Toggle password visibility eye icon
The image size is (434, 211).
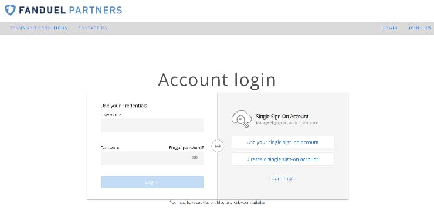click(195, 158)
